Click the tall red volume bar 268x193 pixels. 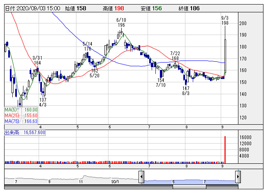click(225, 149)
